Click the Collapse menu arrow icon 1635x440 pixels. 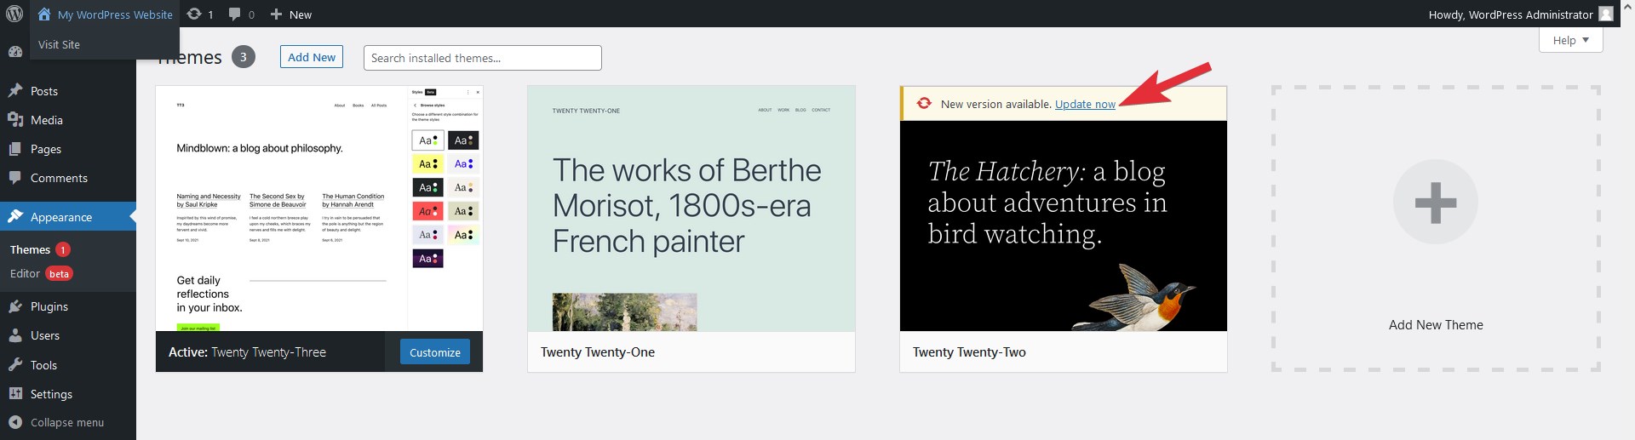(15, 422)
